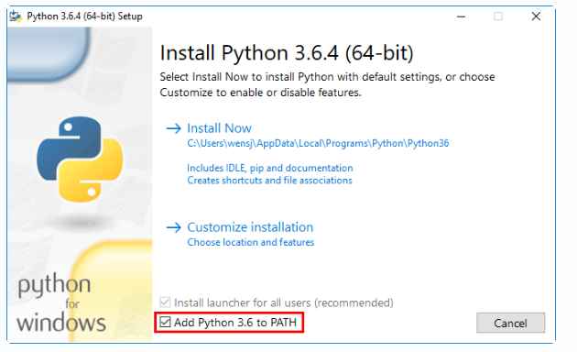Click Includes IDLE, pip and documentation text
The height and width of the screenshot is (352, 577).
coord(270,168)
